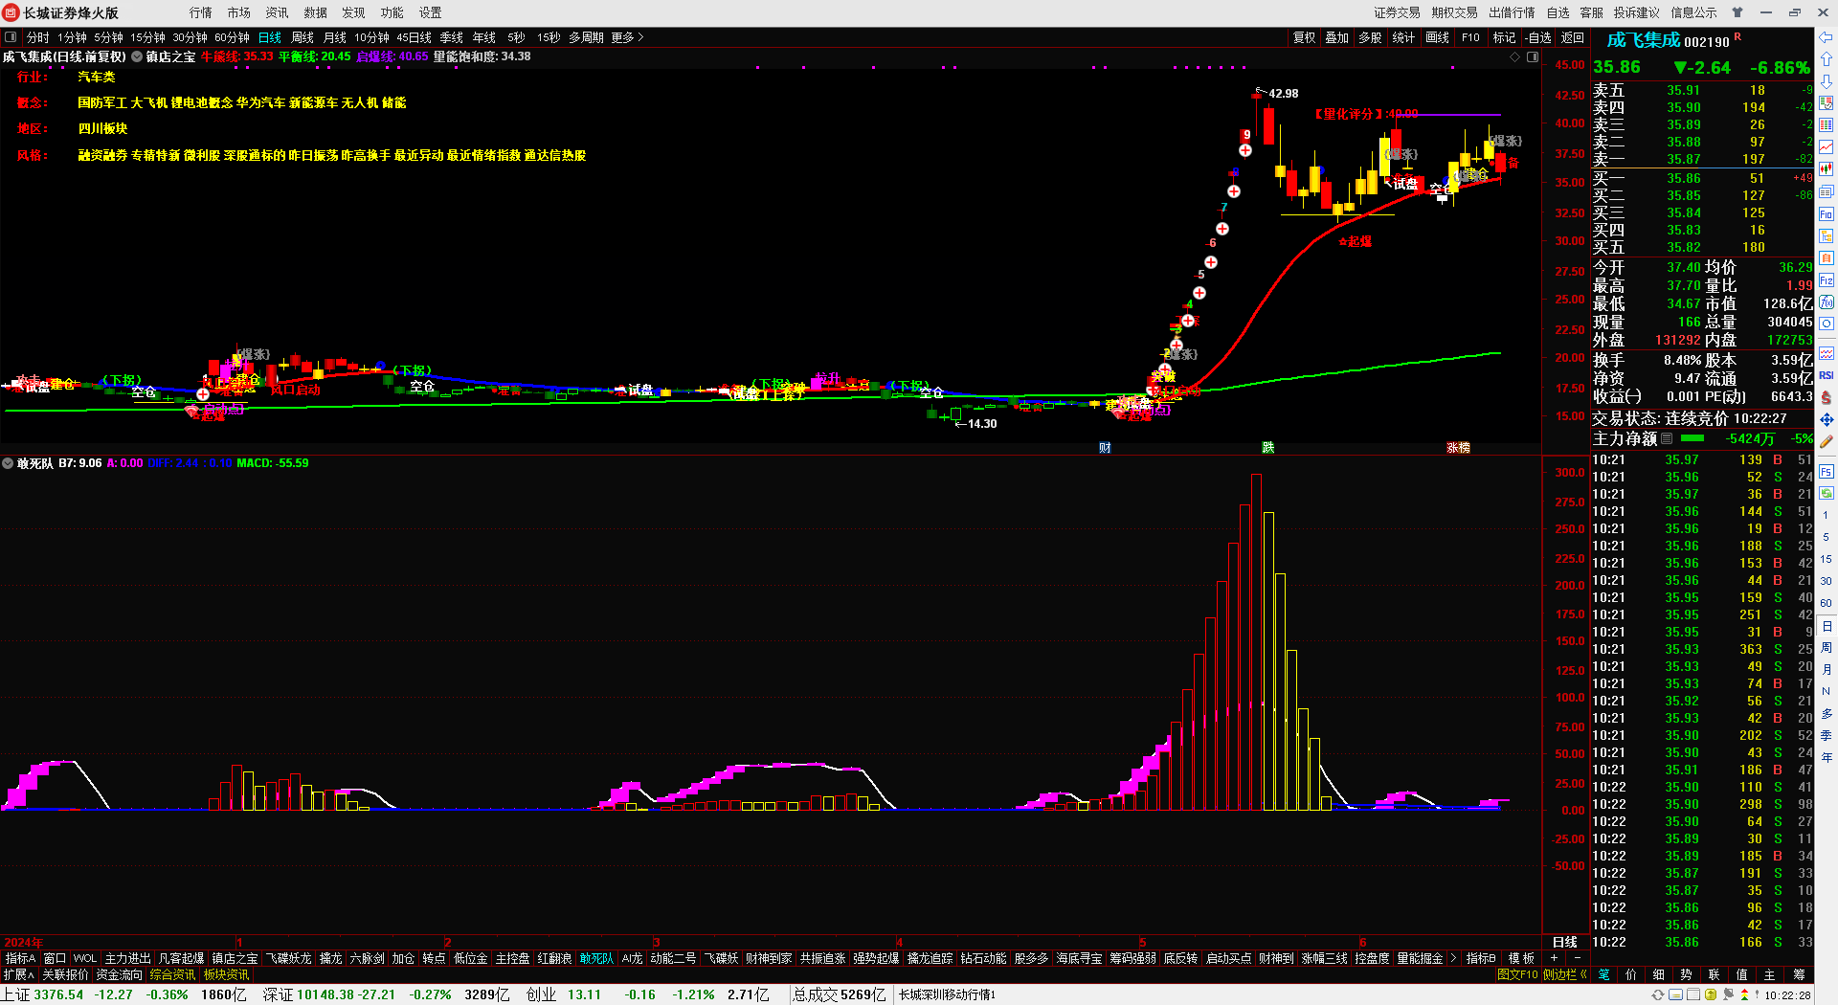
Task: Click the 上证 index value in status bar
Action: tap(58, 994)
